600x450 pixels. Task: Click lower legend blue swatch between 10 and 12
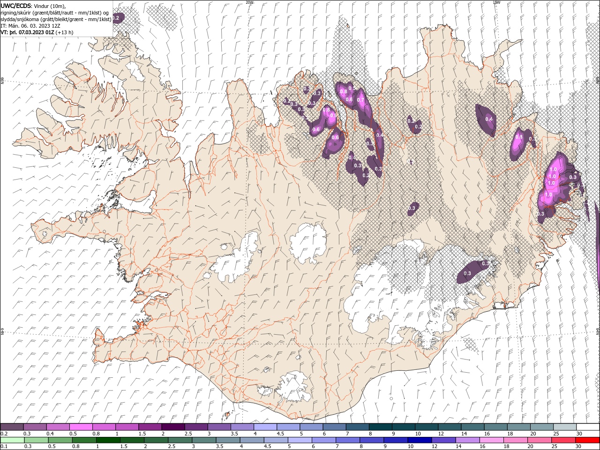419,440
